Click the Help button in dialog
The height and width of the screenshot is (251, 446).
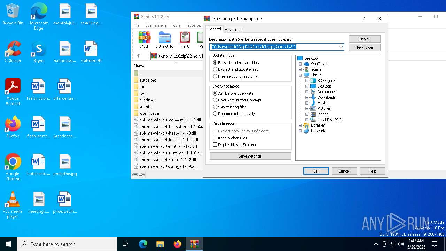click(x=372, y=171)
